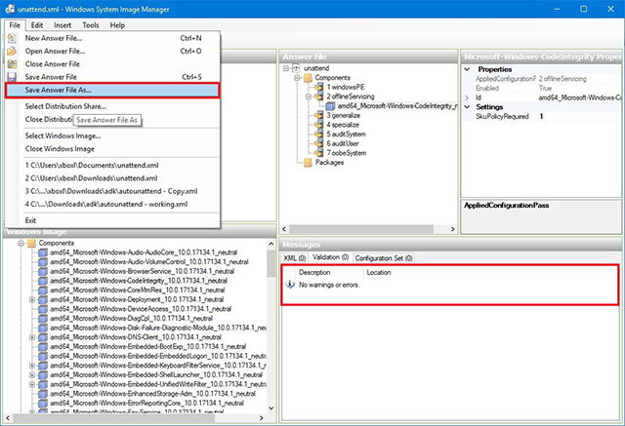Click the Open Answer File folder icon
Screen dimensions: 625x426
pos(12,51)
